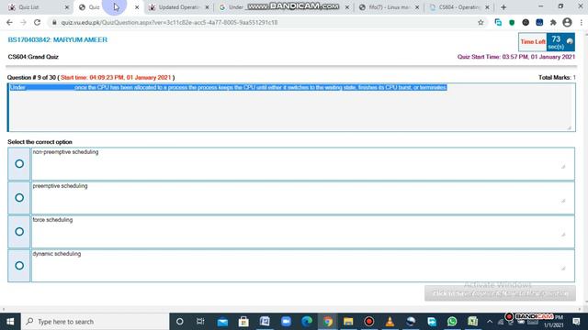
Task: Close the Quiz List tab
Action: pyautogui.click(x=67, y=7)
